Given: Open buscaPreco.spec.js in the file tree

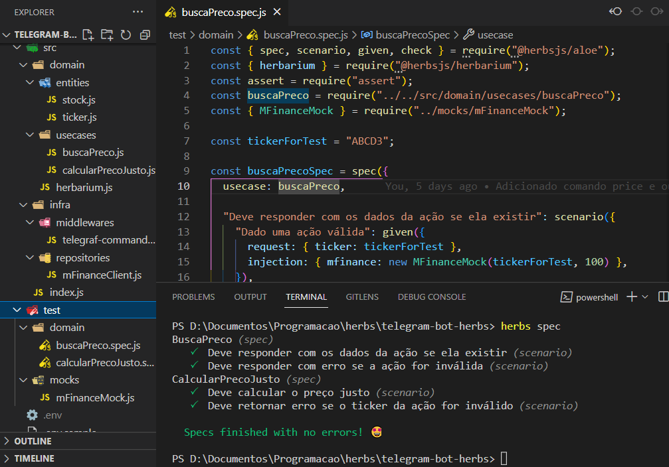Looking at the screenshot, I should coord(98,345).
